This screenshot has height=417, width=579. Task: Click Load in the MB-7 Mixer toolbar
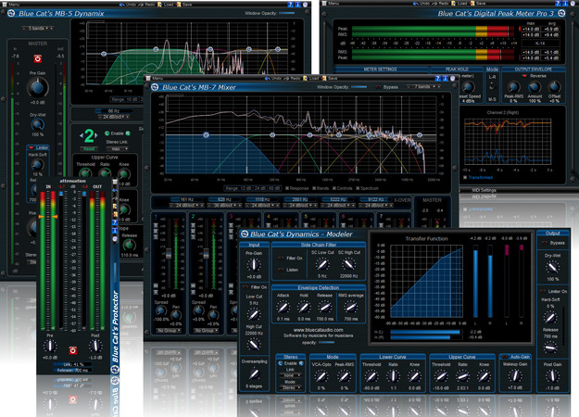click(311, 78)
